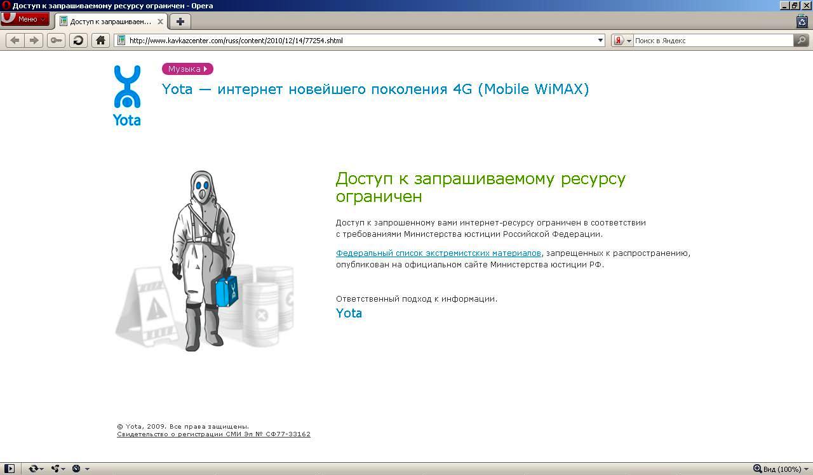813x475 pixels.
Task: Open the closed tabs trash bin
Action: (802, 21)
